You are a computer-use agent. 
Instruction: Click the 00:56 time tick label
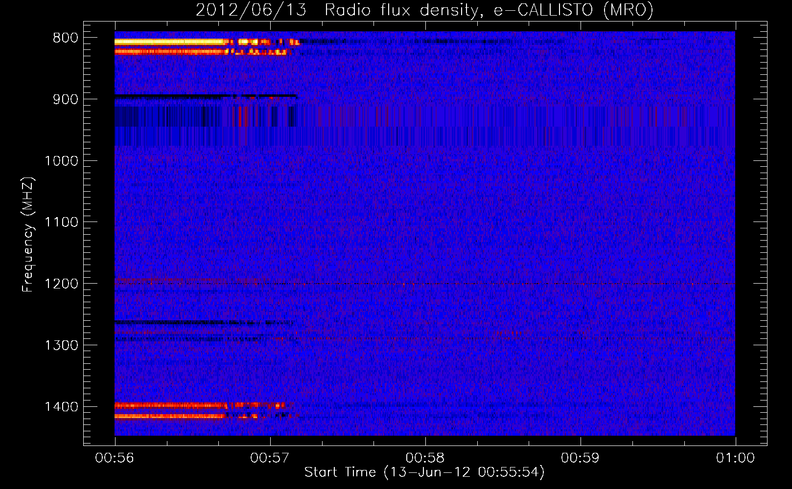pyautogui.click(x=115, y=458)
